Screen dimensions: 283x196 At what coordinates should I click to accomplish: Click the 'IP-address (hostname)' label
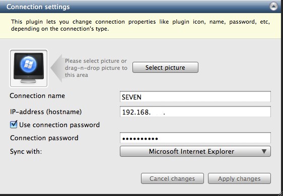tap(46, 112)
